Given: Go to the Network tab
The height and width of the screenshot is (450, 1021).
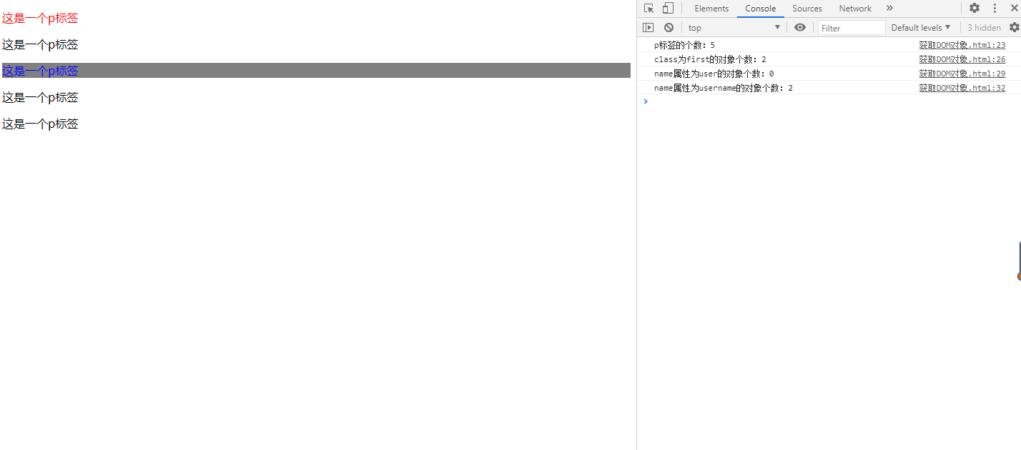Looking at the screenshot, I should [x=855, y=9].
